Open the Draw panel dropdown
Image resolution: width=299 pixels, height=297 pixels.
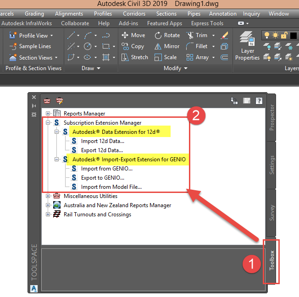(91, 68)
